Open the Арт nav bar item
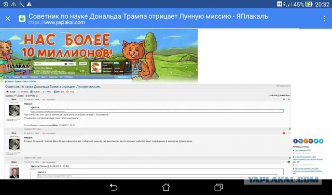 click(x=61, y=77)
